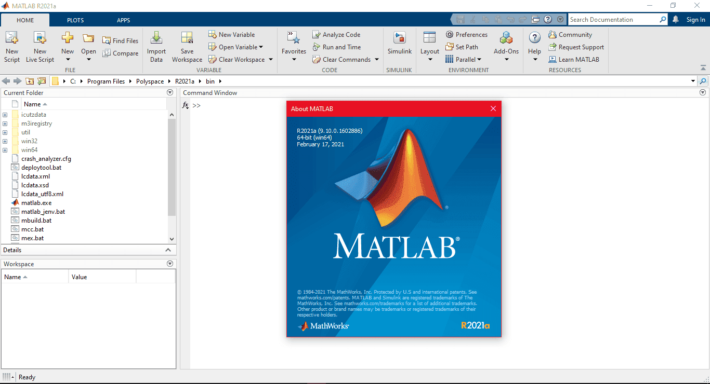Image resolution: width=710 pixels, height=384 pixels.
Task: Expand the icutzdata folder
Action: click(x=5, y=115)
